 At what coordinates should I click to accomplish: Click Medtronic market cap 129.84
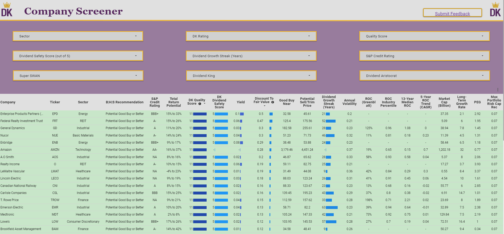point(444,214)
